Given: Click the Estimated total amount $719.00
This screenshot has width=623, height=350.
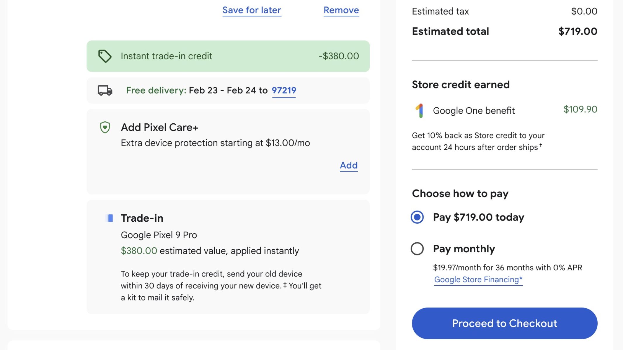Looking at the screenshot, I should coord(577,32).
